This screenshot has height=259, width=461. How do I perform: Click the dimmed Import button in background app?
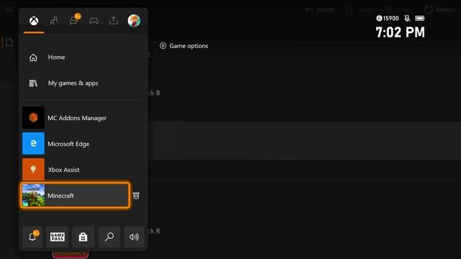pos(320,9)
